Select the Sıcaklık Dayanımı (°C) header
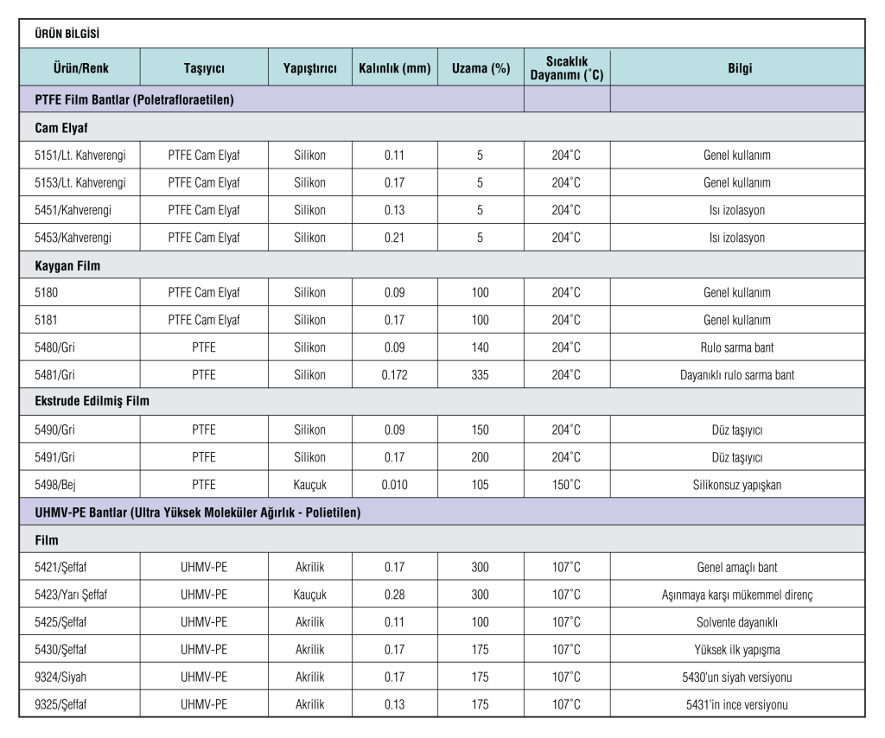The height and width of the screenshot is (738, 885). tap(567, 68)
